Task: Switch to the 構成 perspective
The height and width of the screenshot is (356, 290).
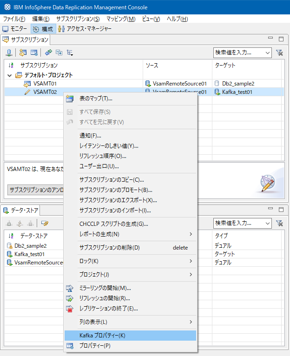Action: (43, 29)
